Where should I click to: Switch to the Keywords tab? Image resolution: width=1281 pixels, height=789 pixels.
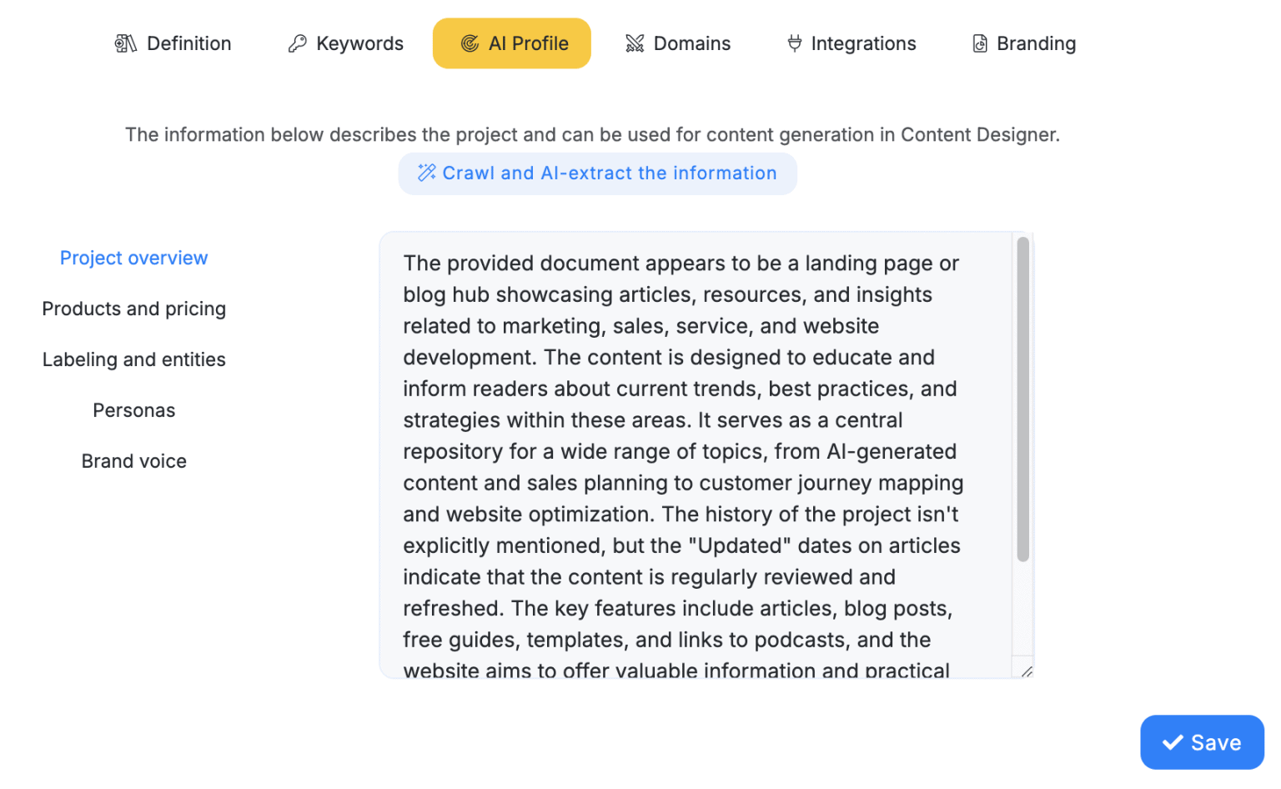(x=359, y=43)
